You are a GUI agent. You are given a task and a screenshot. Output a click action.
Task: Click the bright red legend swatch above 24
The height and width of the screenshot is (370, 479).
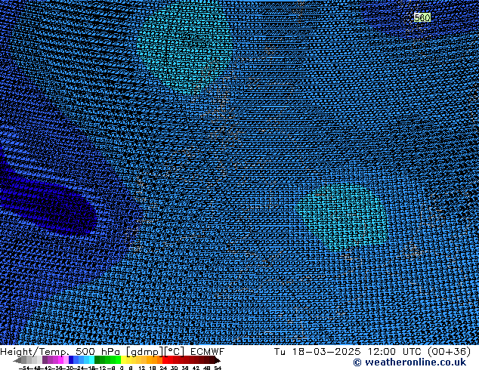coord(165,360)
